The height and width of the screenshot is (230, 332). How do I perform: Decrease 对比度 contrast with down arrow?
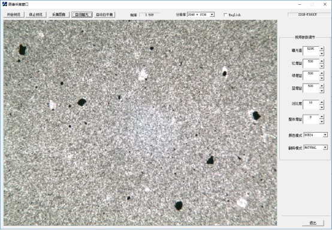tap(322, 107)
